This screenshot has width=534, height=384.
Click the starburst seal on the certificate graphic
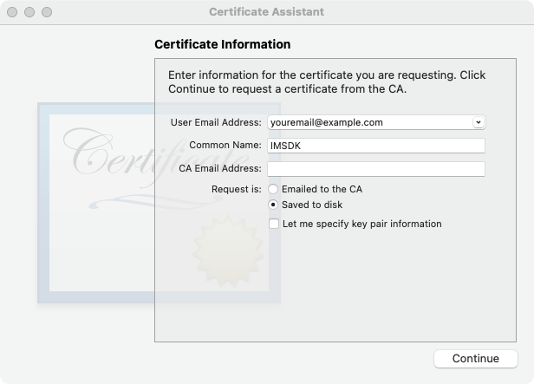point(228,251)
